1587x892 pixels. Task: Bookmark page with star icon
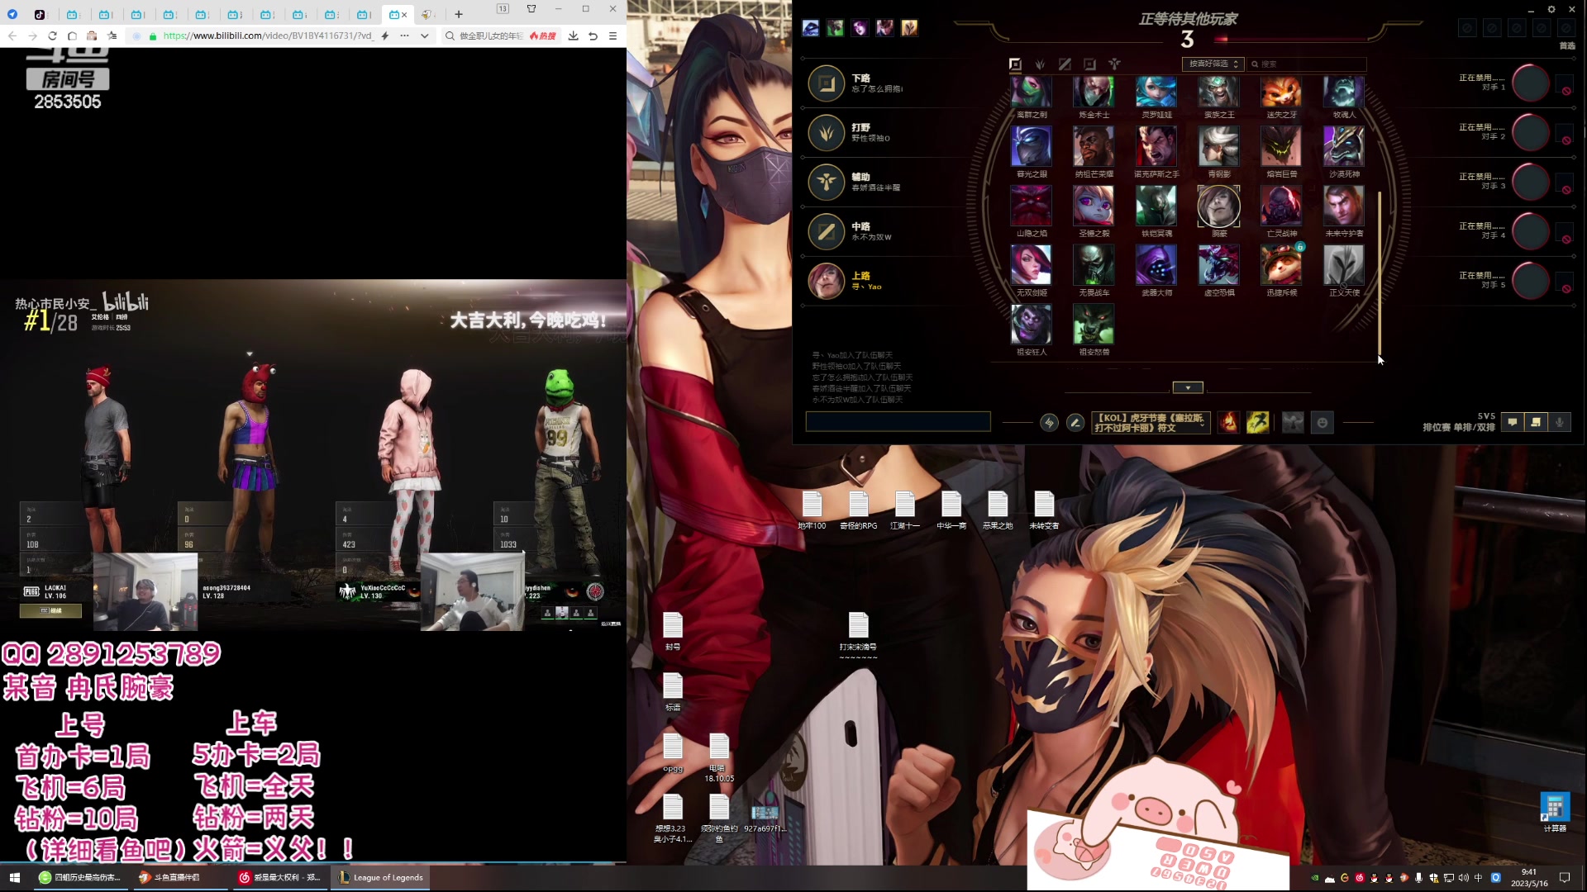pos(112,36)
